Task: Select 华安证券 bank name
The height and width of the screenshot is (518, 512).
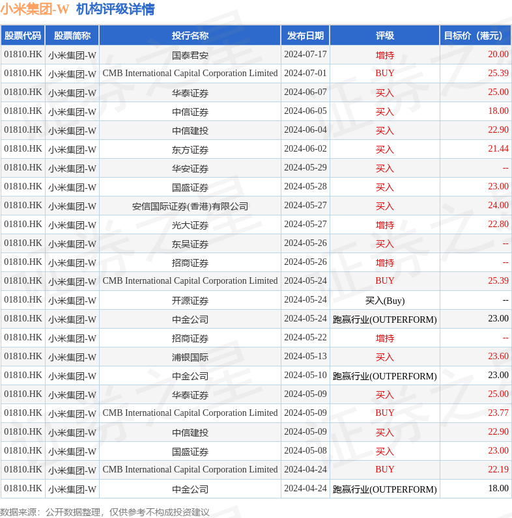Action: point(190,168)
